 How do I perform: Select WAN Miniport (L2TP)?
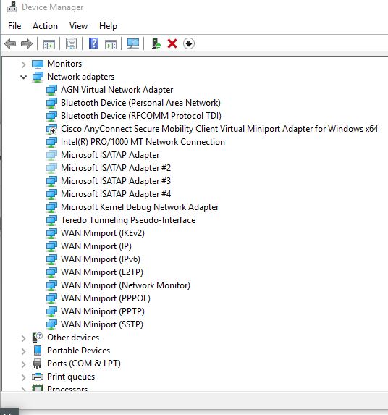(102, 272)
